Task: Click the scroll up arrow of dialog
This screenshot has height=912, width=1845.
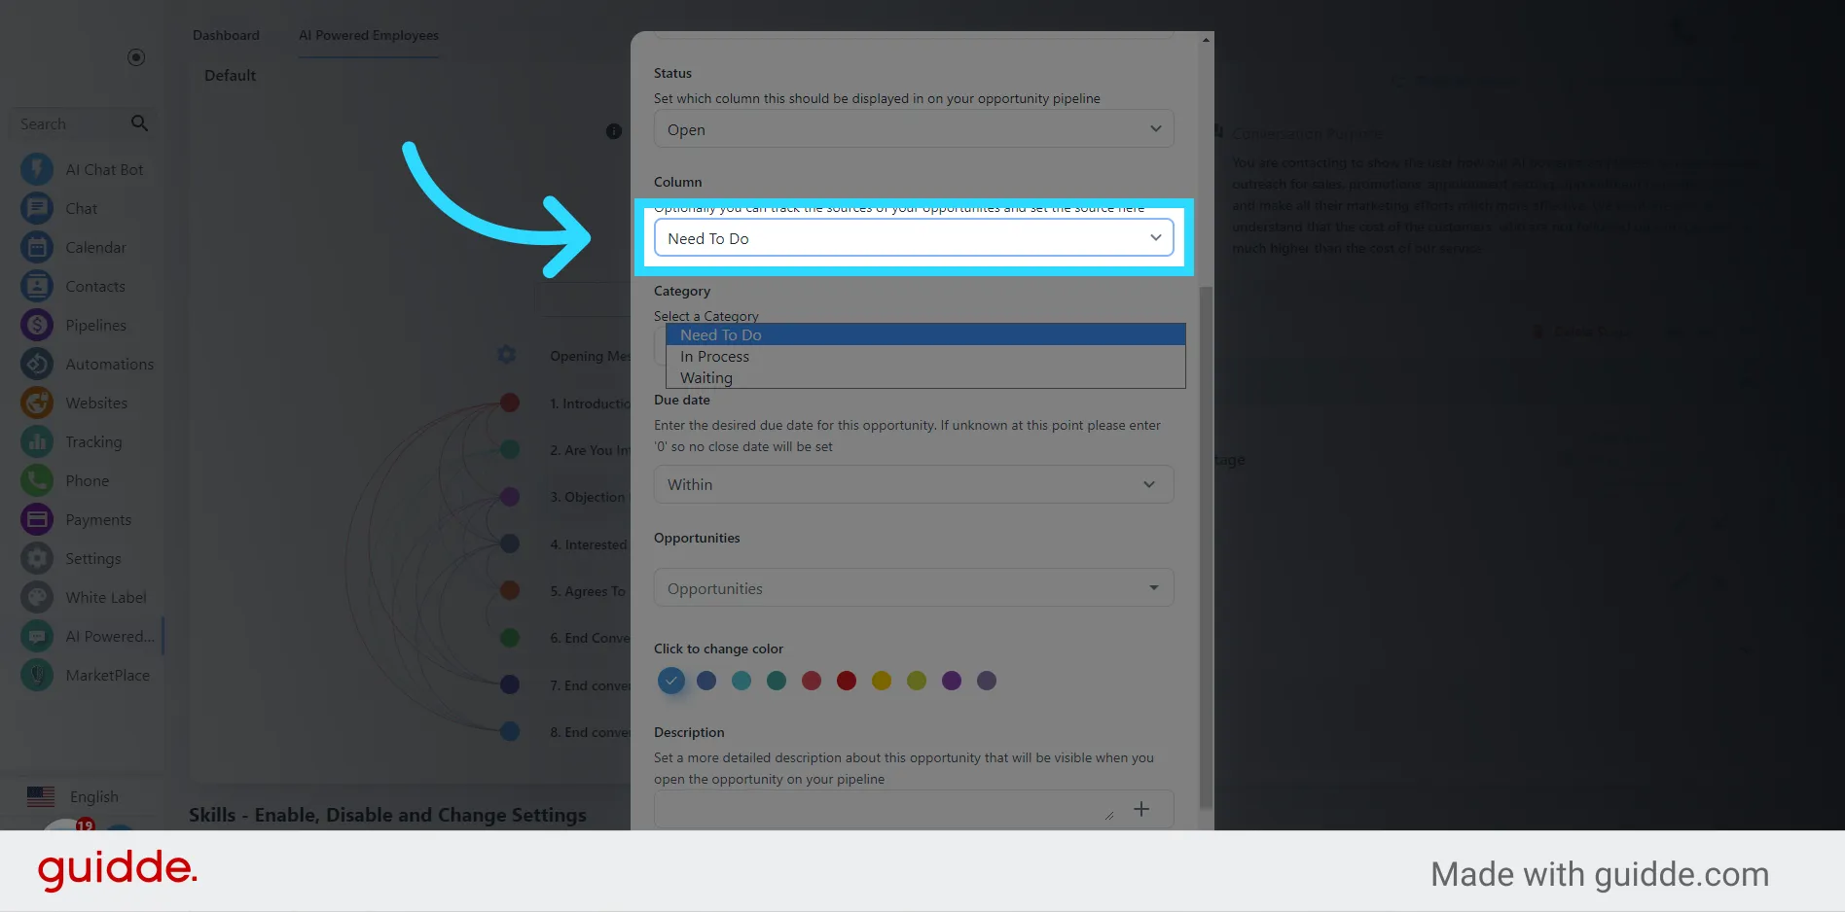Action: pyautogui.click(x=1207, y=40)
